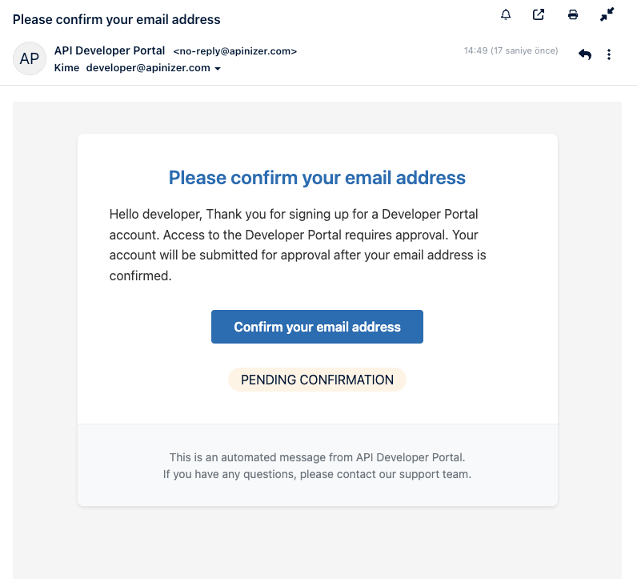Image resolution: width=637 pixels, height=579 pixels.
Task: Reply to the email
Action: 585,54
